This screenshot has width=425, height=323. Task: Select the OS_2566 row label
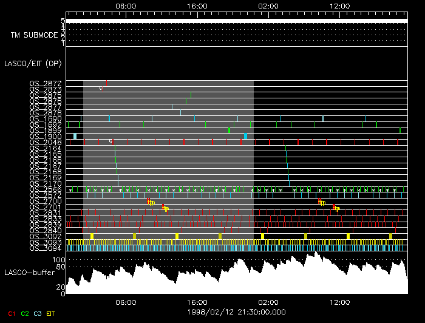46,189
